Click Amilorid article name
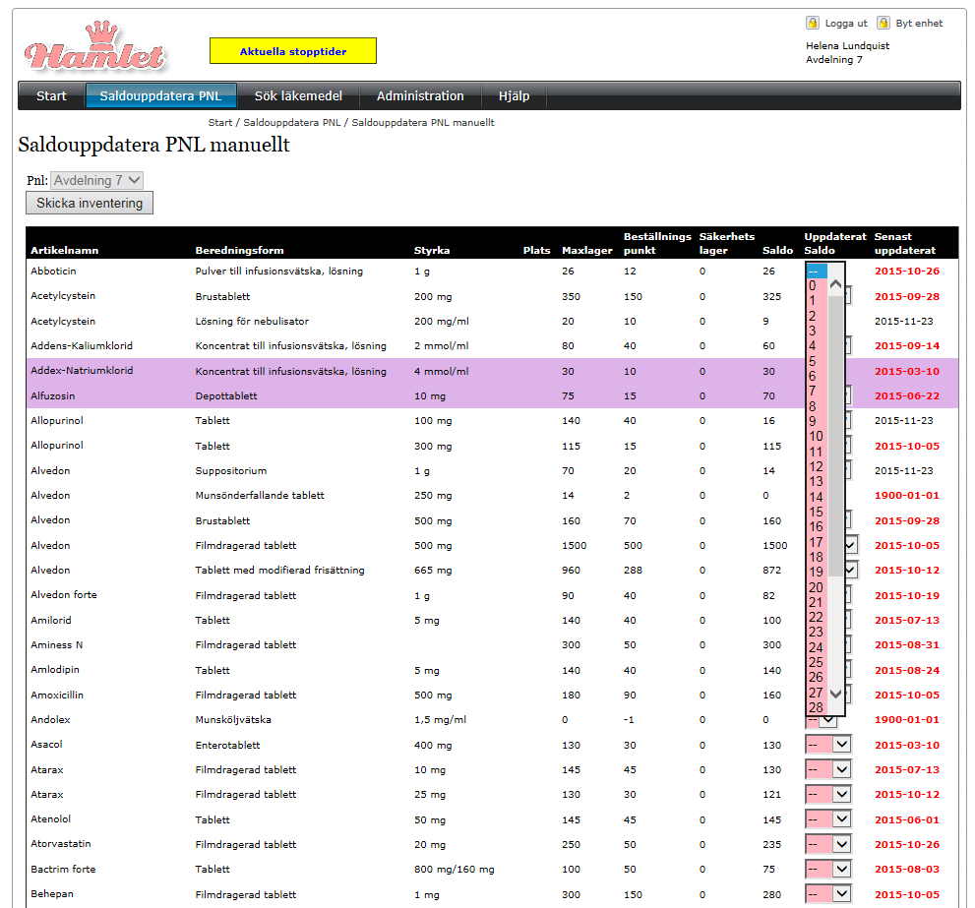 click(51, 620)
